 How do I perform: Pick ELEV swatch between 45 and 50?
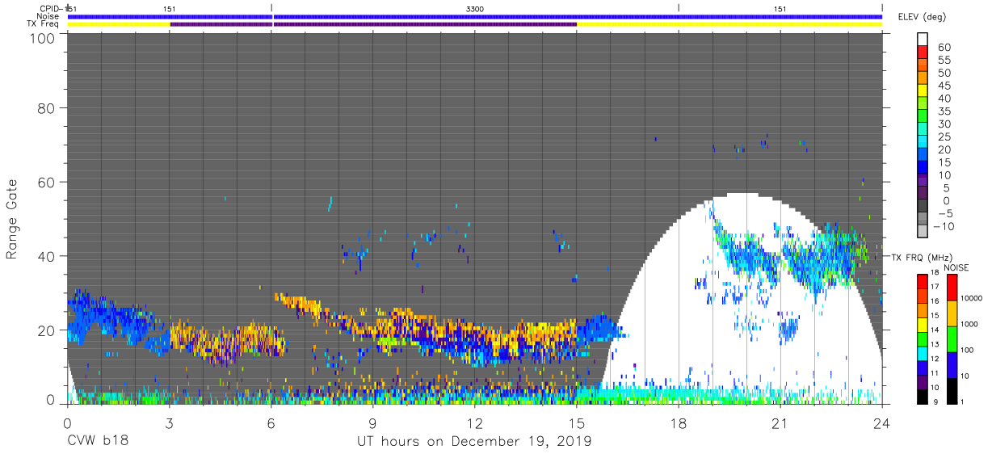[923, 78]
